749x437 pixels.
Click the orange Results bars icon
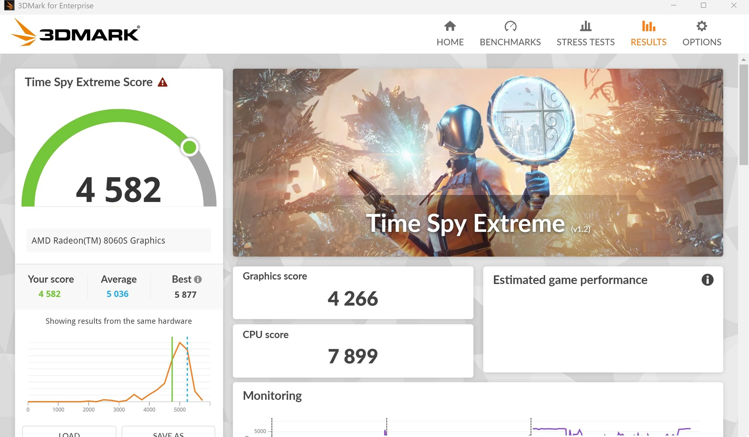(648, 26)
